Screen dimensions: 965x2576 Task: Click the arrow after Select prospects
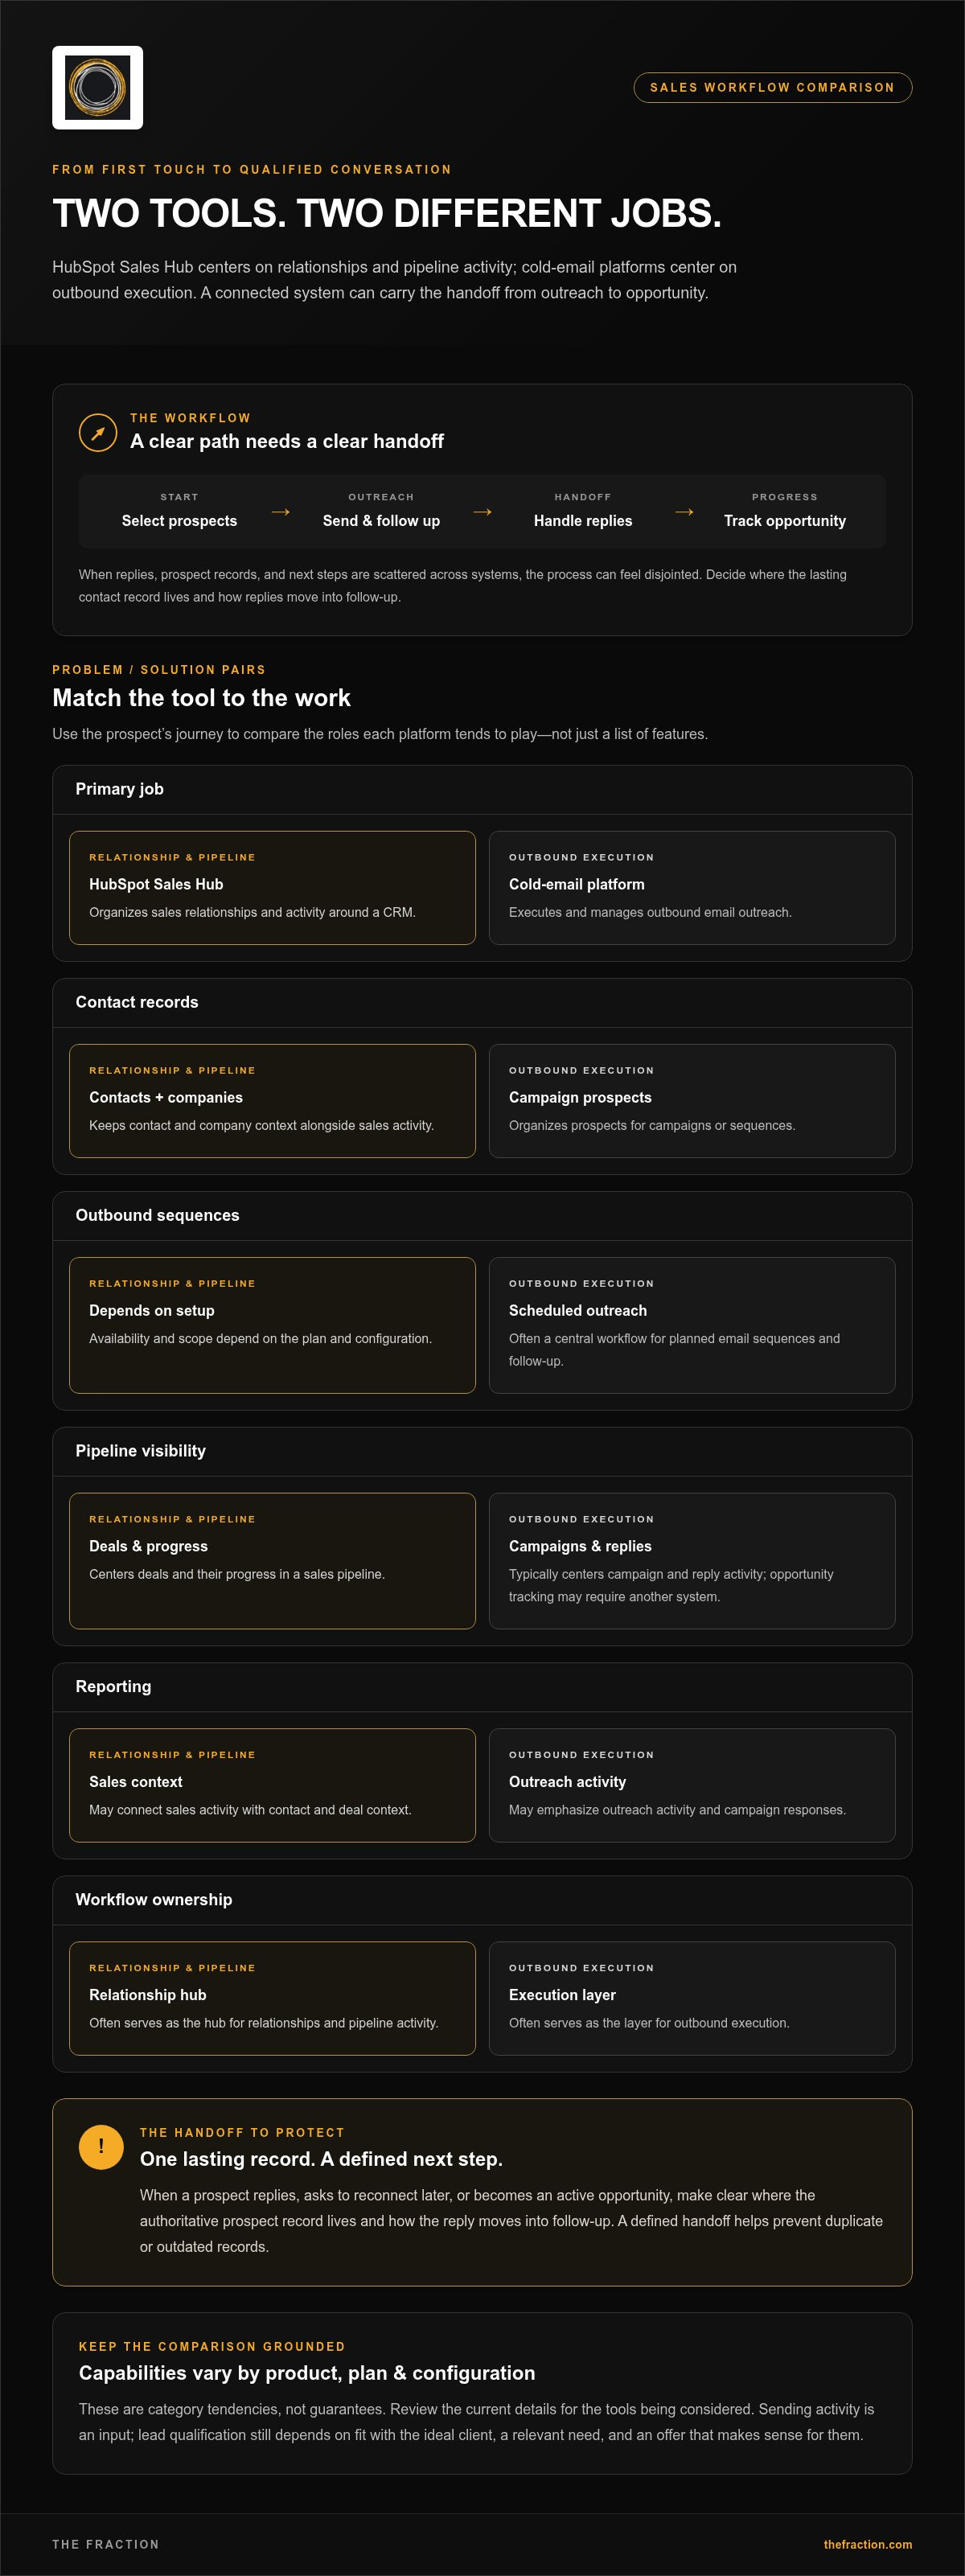(x=280, y=511)
